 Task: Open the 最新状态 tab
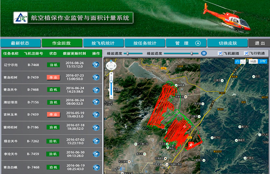[20, 43]
